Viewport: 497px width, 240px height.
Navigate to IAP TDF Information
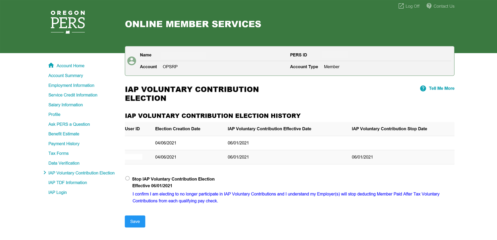68,183
